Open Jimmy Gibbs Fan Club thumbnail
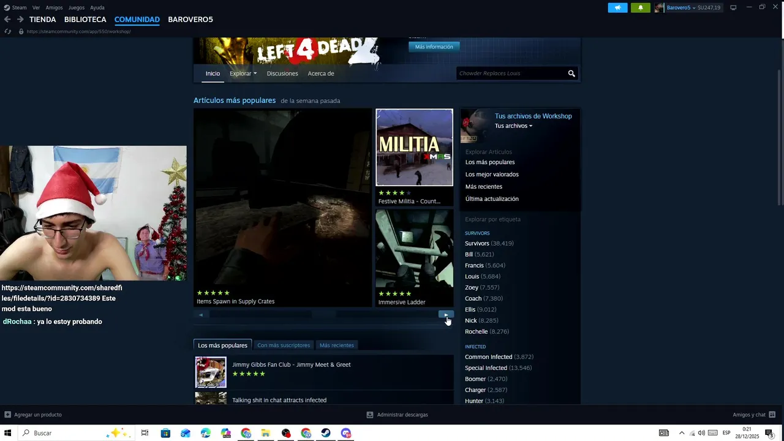The height and width of the screenshot is (441, 784). tap(211, 372)
